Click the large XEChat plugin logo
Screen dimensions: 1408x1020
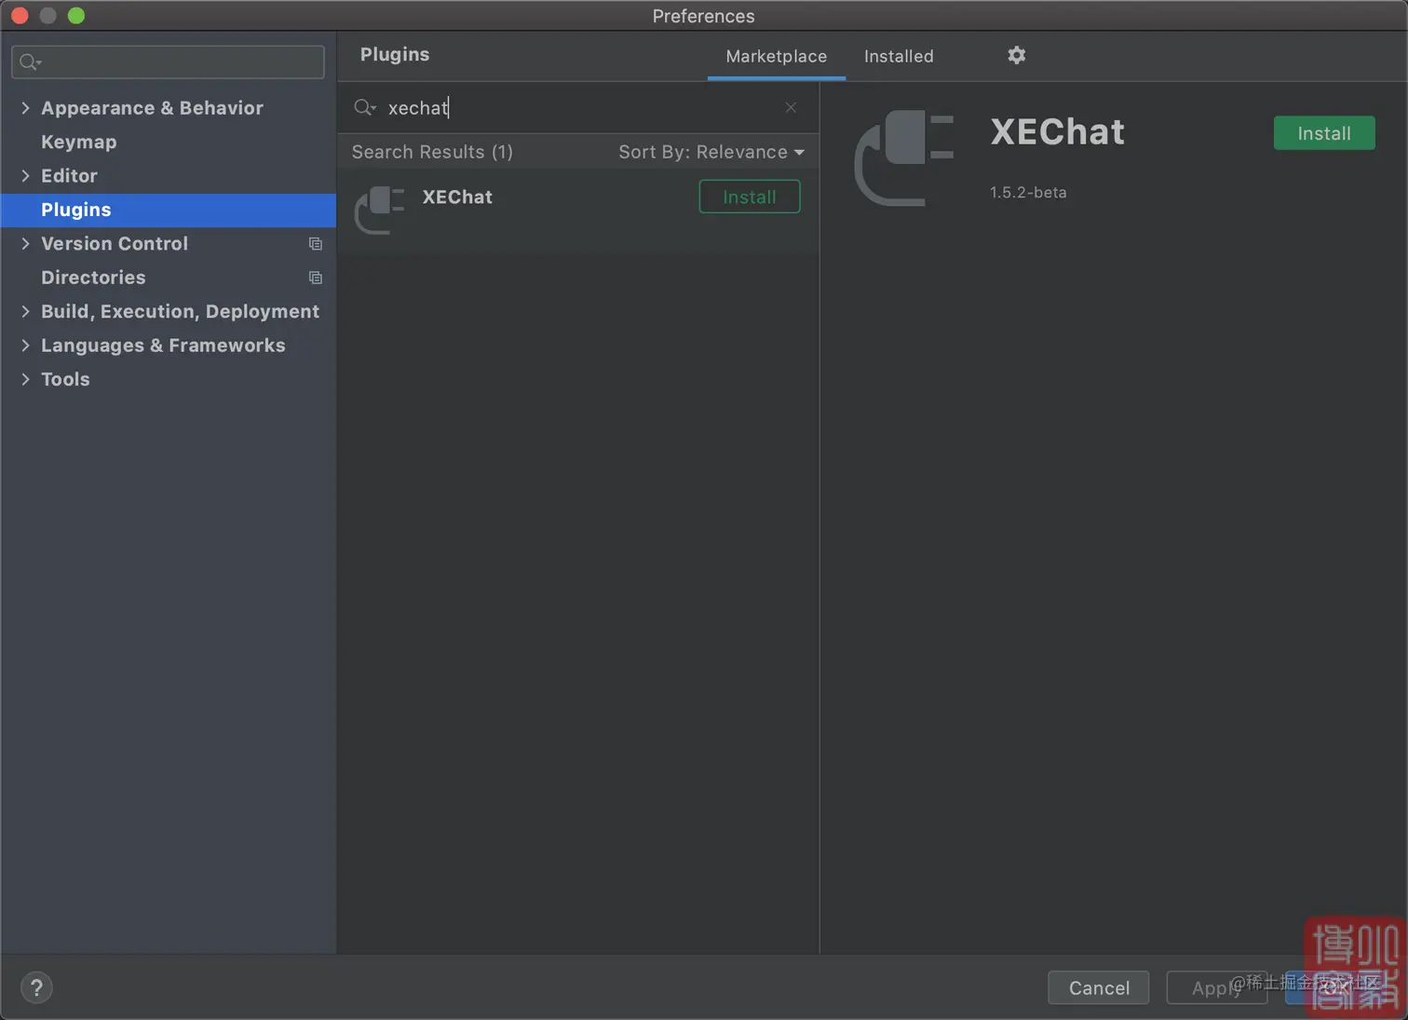click(x=904, y=157)
